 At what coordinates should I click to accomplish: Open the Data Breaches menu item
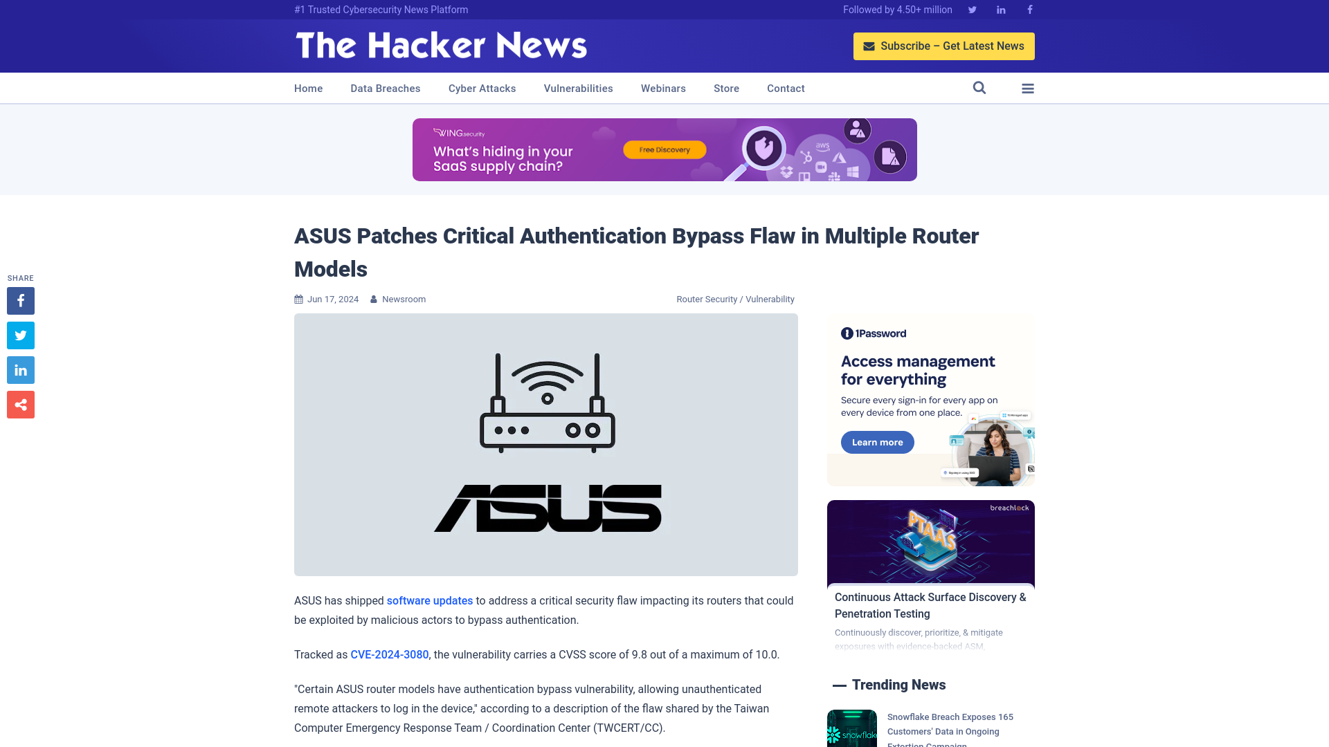point(385,88)
